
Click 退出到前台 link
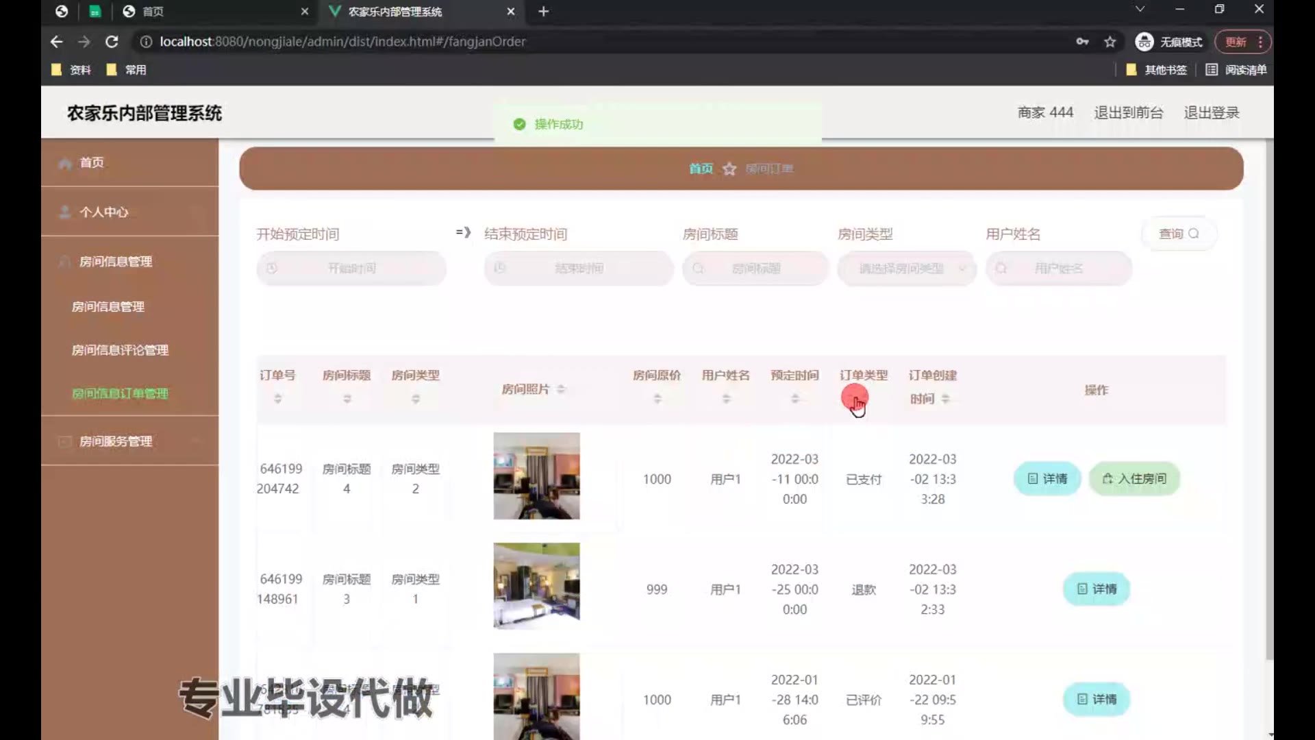[x=1128, y=112]
